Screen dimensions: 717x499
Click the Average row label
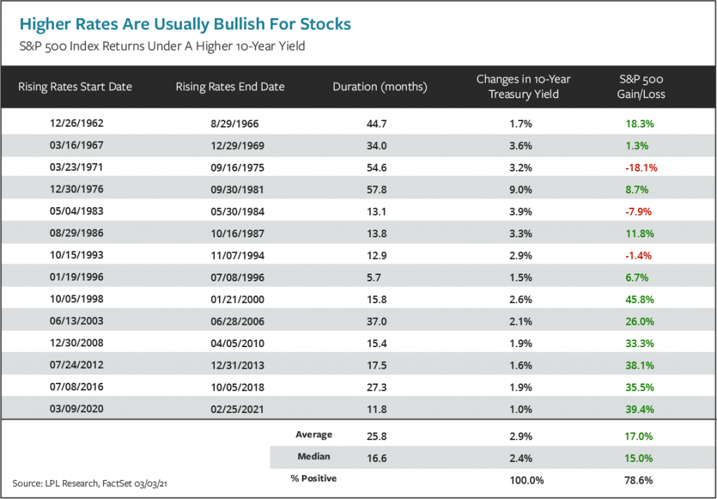[x=314, y=435]
